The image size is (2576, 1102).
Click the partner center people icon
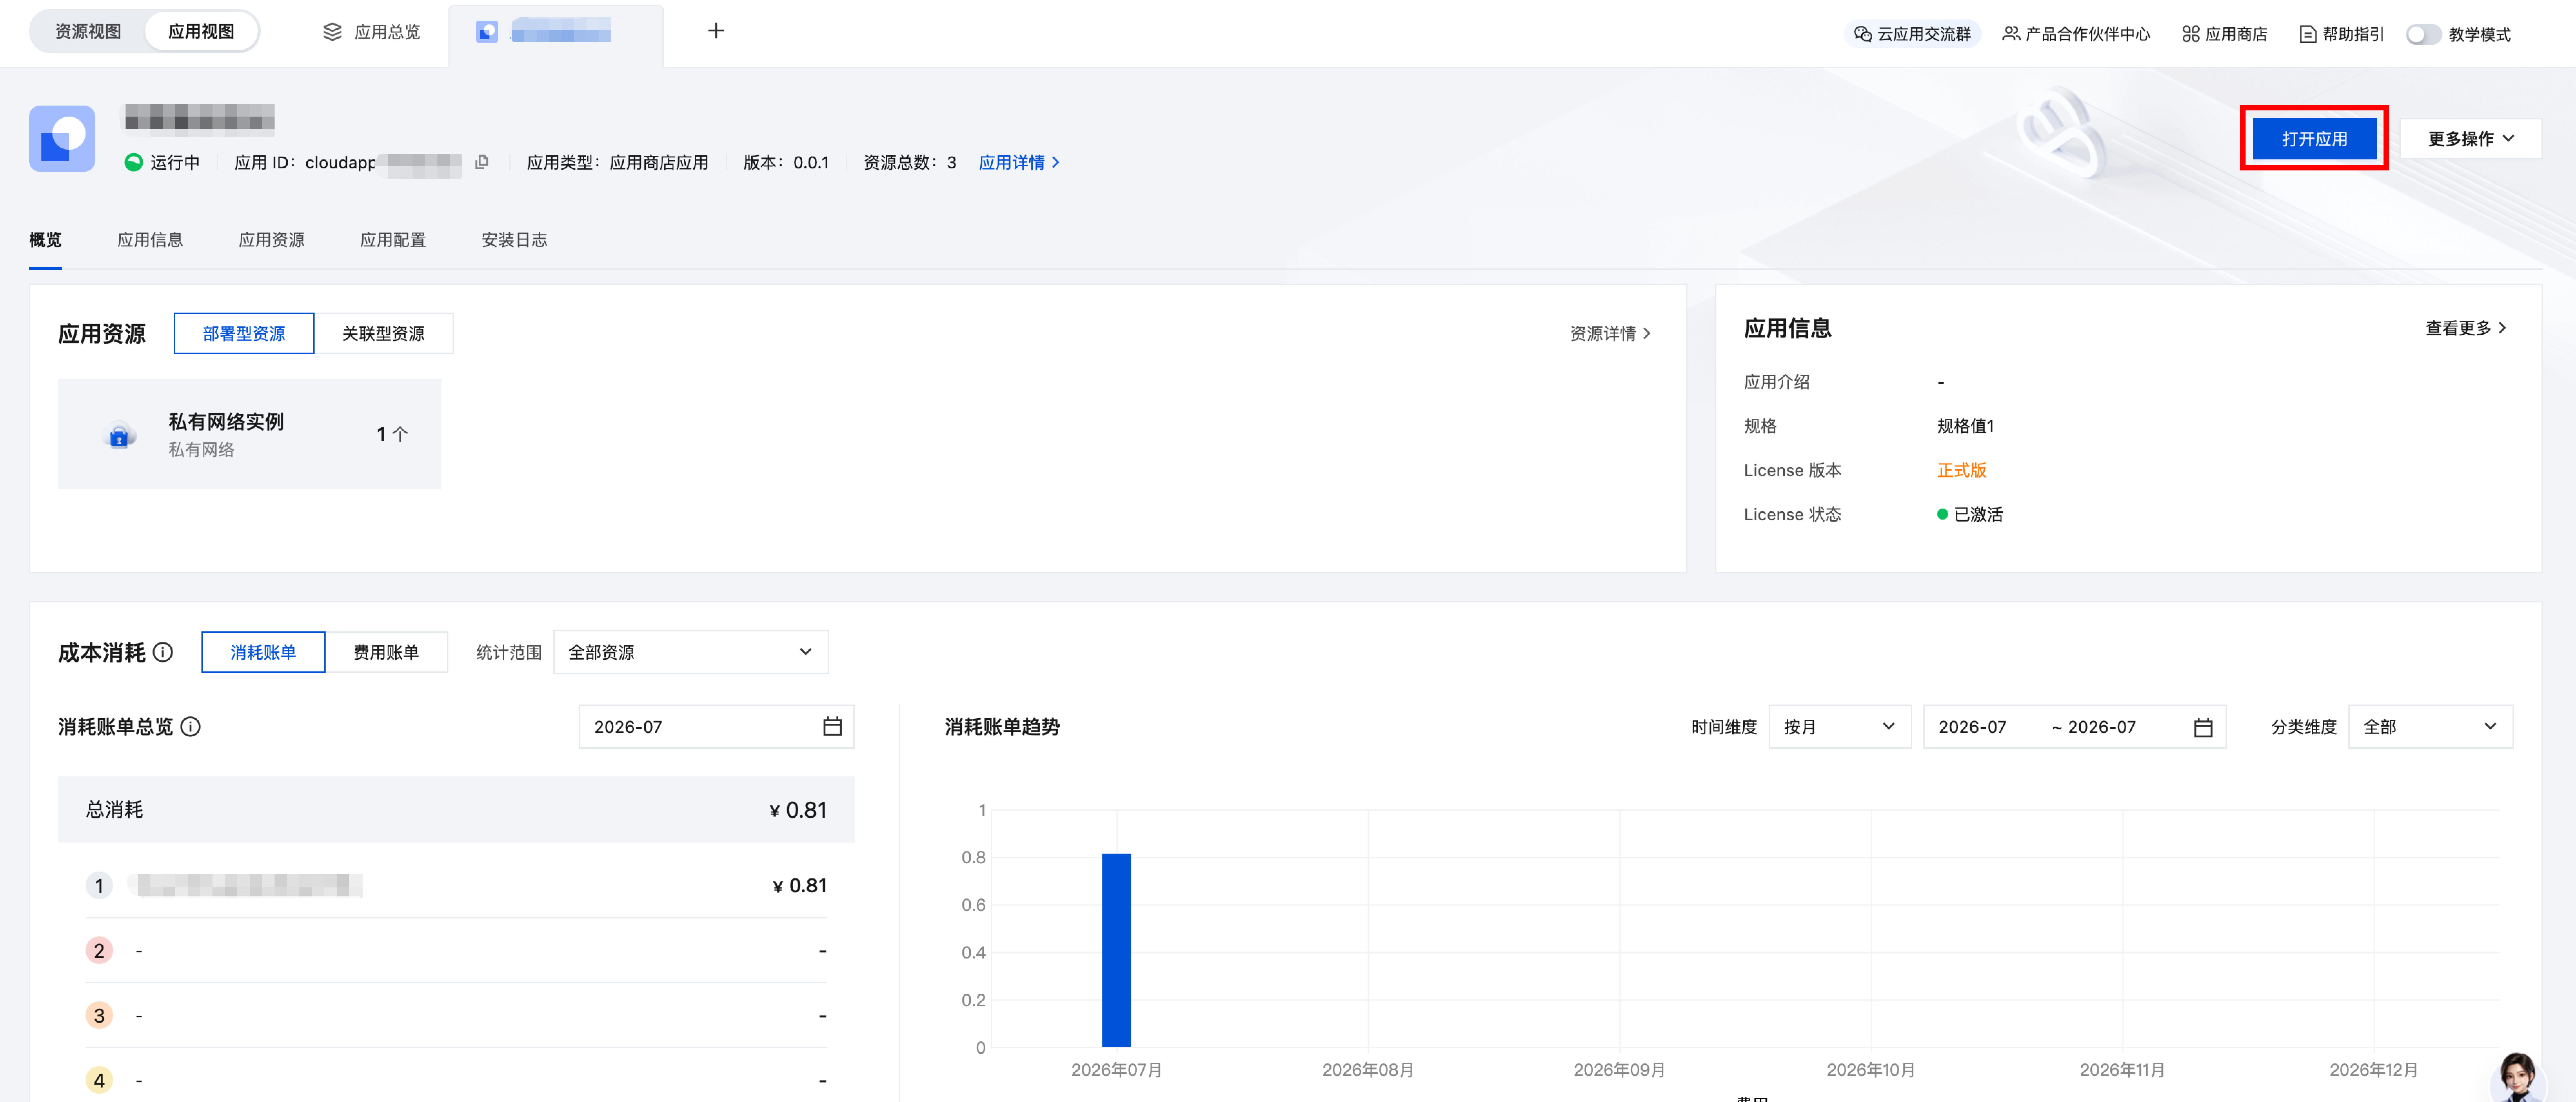pos(2011,34)
